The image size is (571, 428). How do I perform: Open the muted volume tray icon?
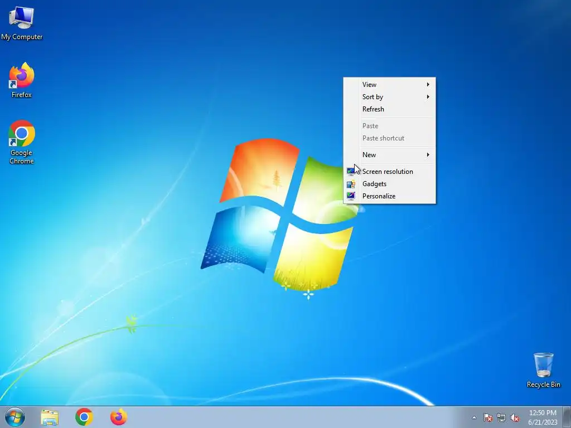[515, 417]
